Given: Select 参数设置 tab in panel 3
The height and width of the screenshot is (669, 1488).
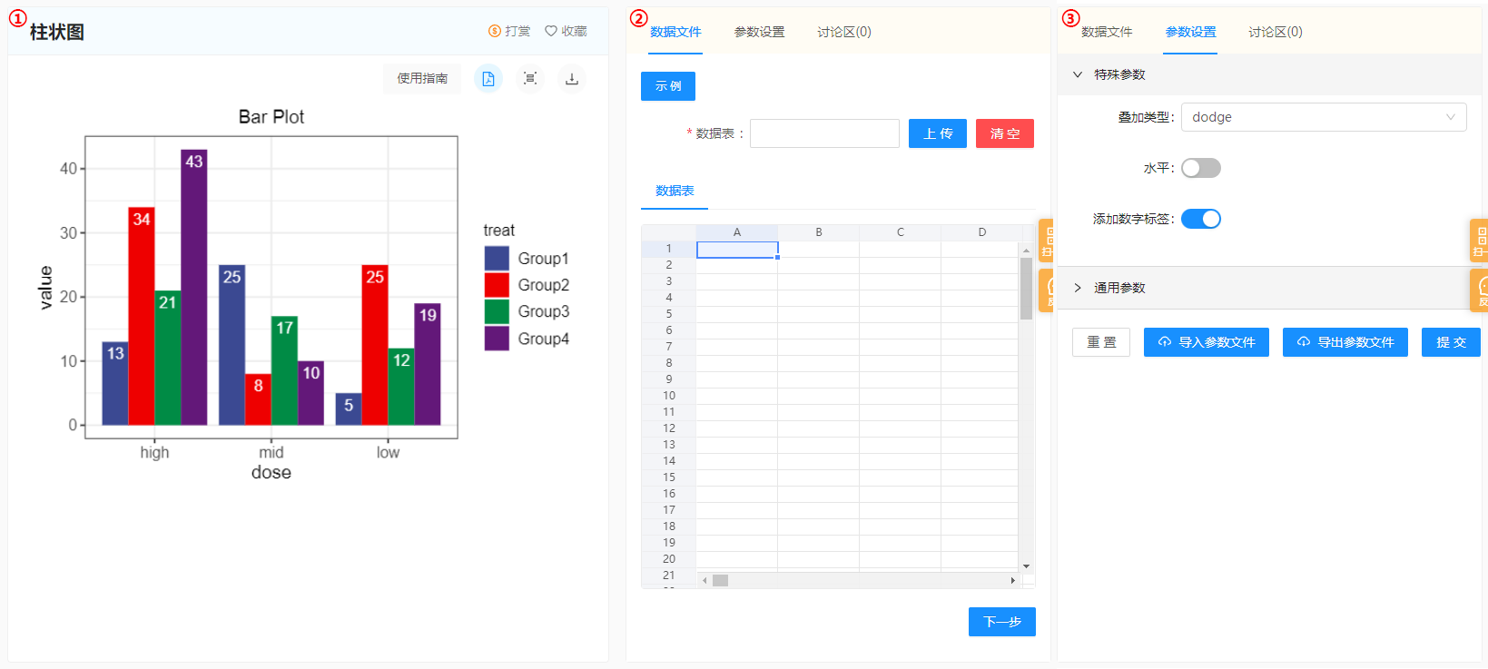Looking at the screenshot, I should click(1190, 32).
